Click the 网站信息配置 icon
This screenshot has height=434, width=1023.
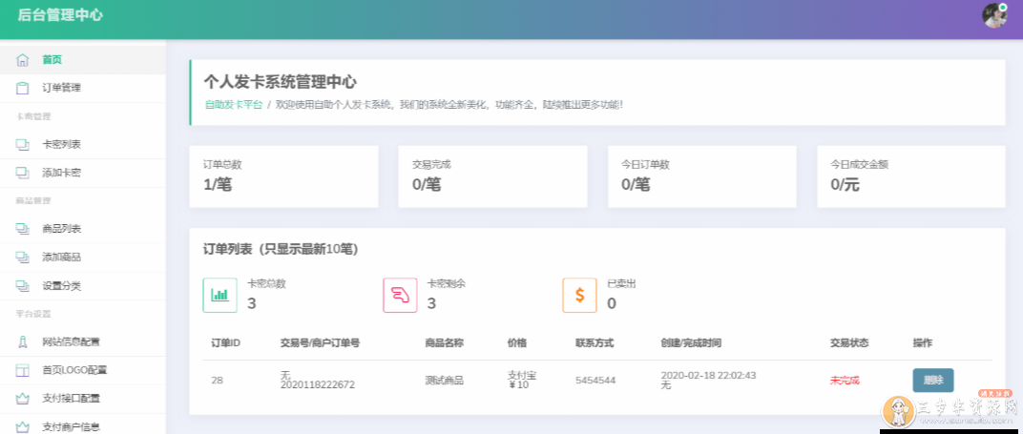click(22, 341)
